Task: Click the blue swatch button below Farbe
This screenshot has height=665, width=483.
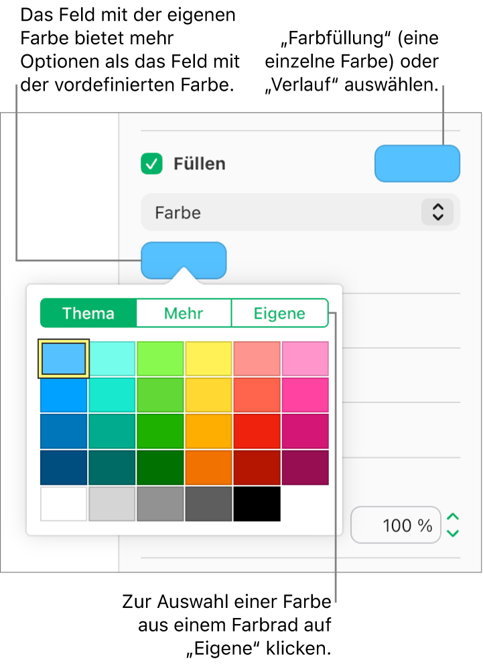Action: [184, 260]
